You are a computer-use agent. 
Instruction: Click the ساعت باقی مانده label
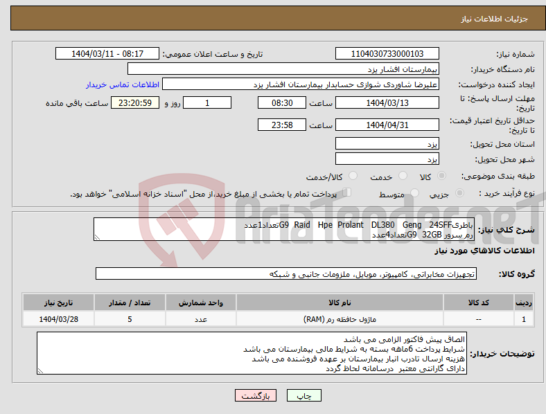(x=77, y=103)
